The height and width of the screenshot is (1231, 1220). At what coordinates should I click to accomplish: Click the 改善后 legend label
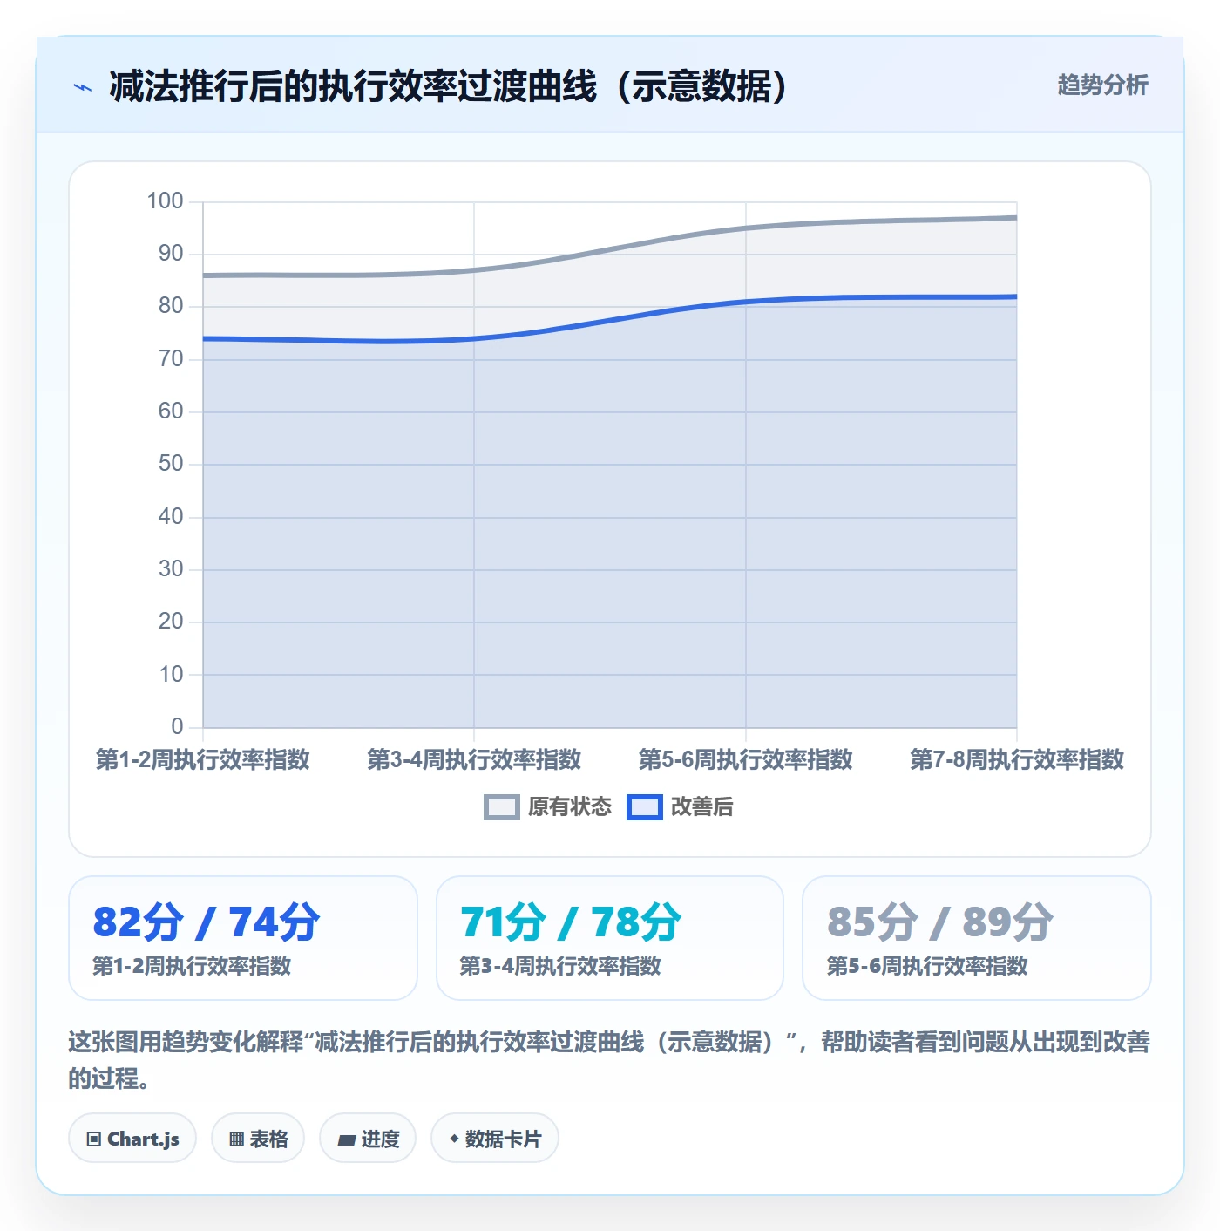click(x=701, y=807)
